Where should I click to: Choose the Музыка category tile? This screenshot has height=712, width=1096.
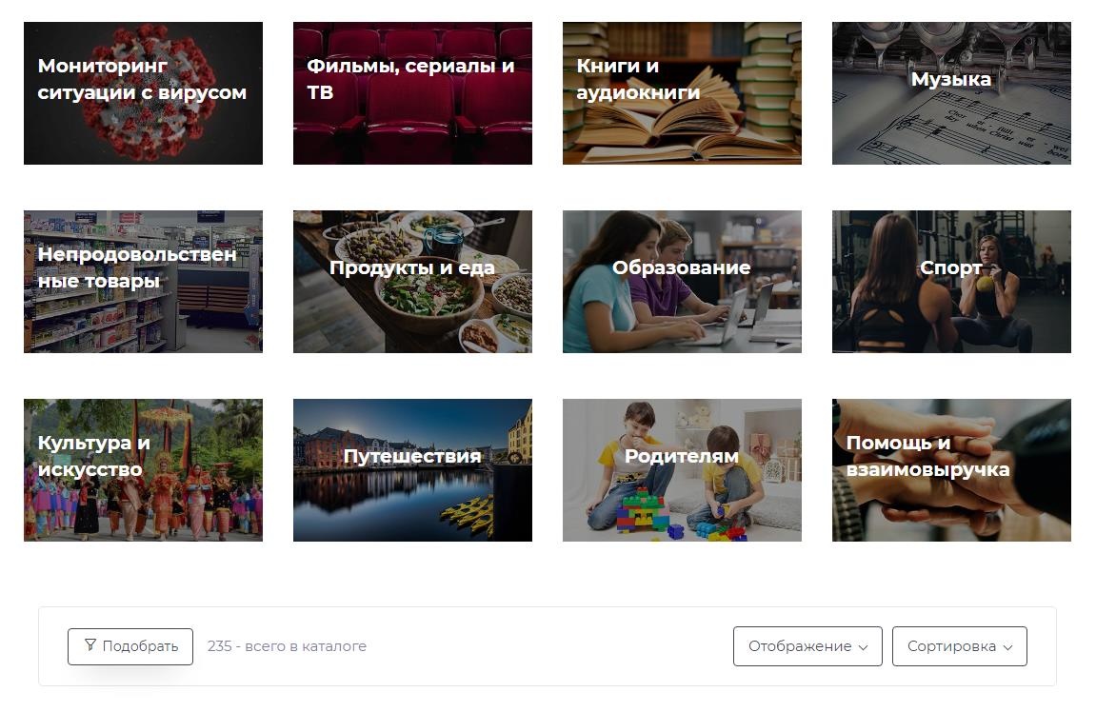[x=951, y=93]
